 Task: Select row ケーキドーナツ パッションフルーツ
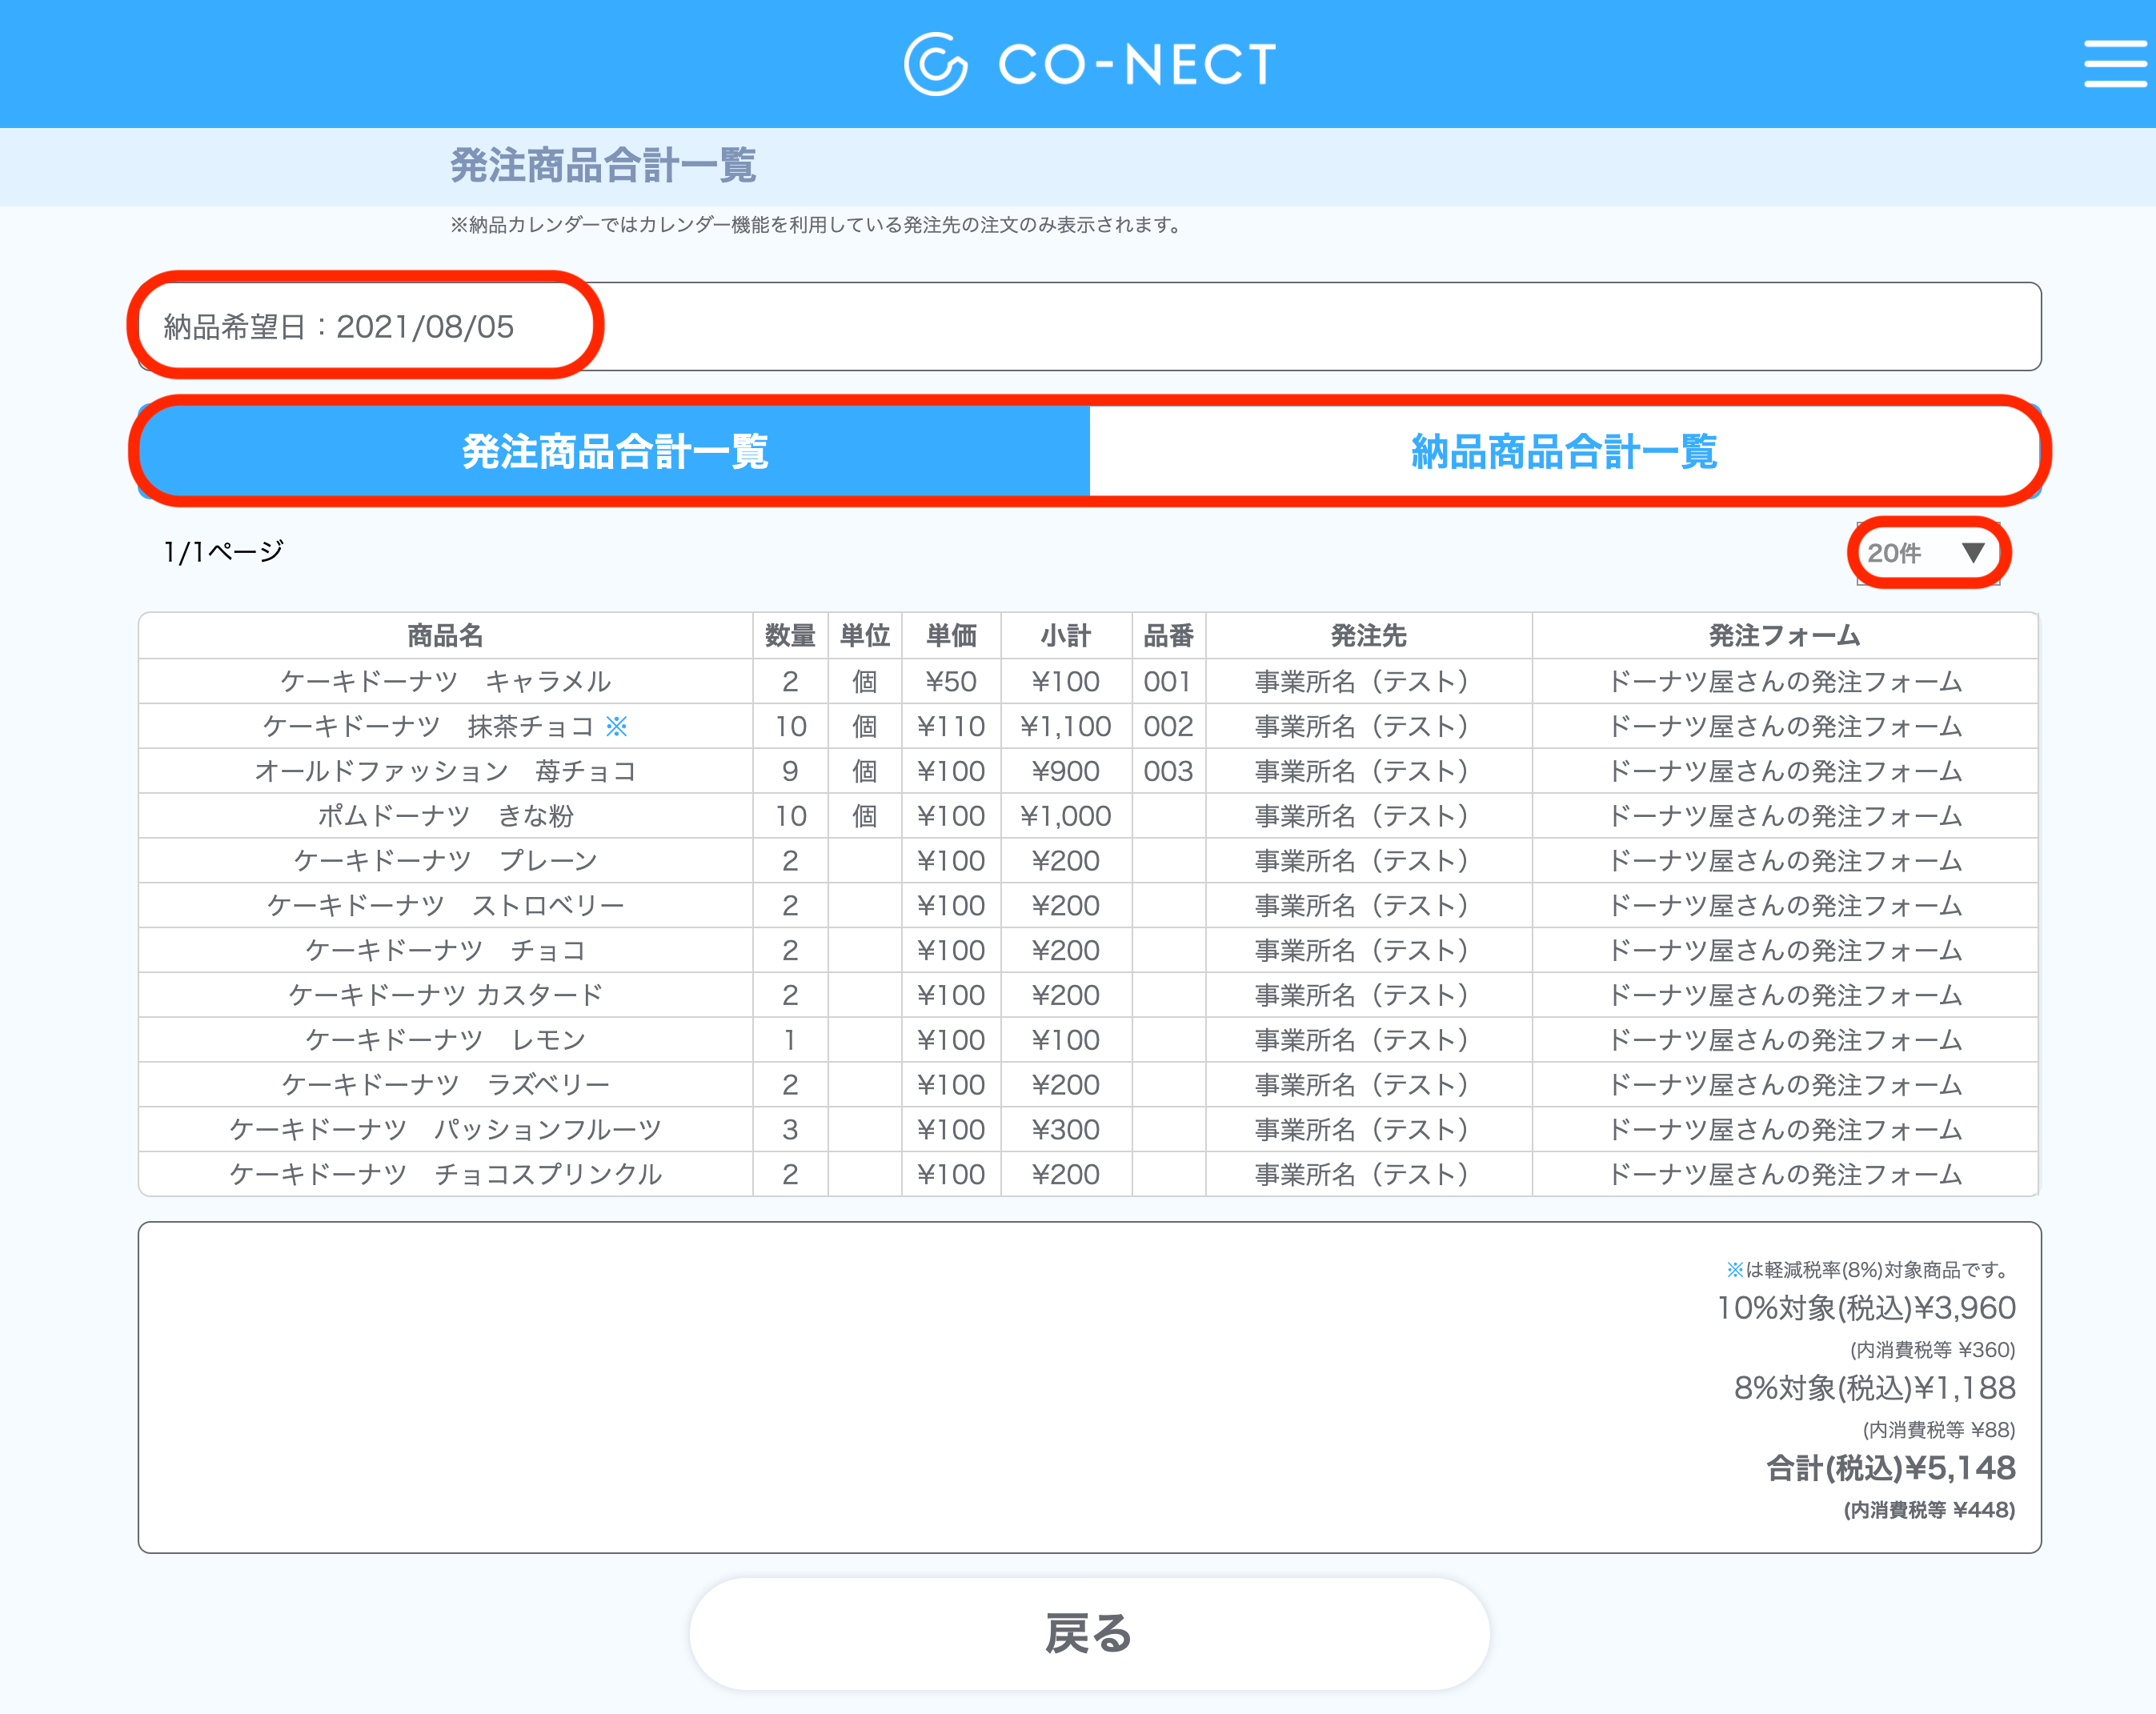[1088, 1129]
